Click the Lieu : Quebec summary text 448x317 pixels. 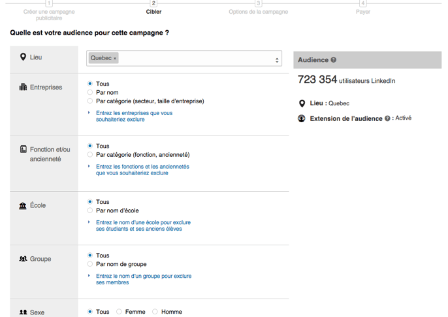329,103
